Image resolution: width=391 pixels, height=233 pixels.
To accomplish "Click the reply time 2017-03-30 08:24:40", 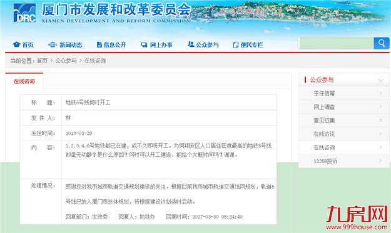I will (x=217, y=217).
